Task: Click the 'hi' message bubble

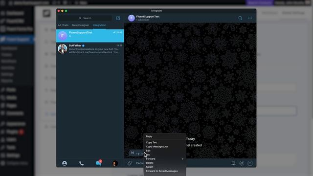Action: pyautogui.click(x=137, y=153)
